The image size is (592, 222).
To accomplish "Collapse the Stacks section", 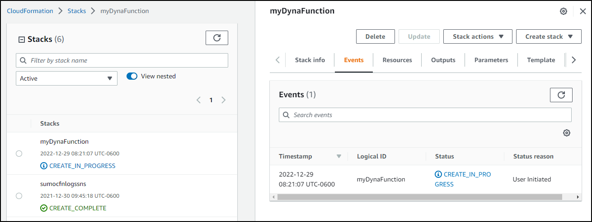I will coord(21,40).
